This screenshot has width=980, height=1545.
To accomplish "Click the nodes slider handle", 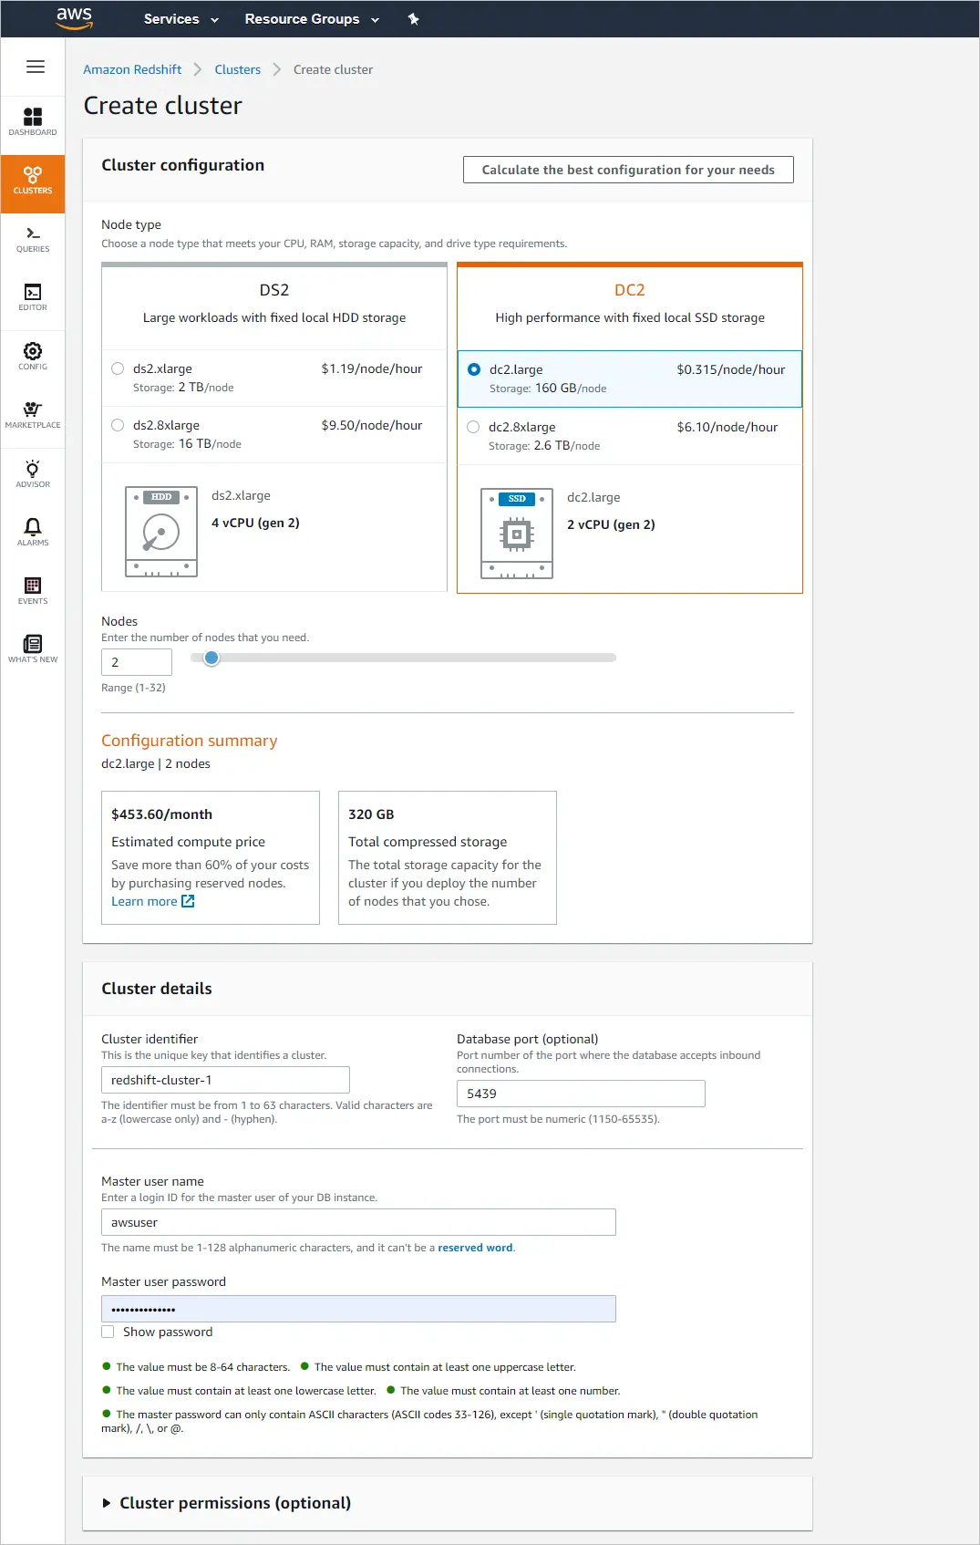I will pyautogui.click(x=211, y=658).
